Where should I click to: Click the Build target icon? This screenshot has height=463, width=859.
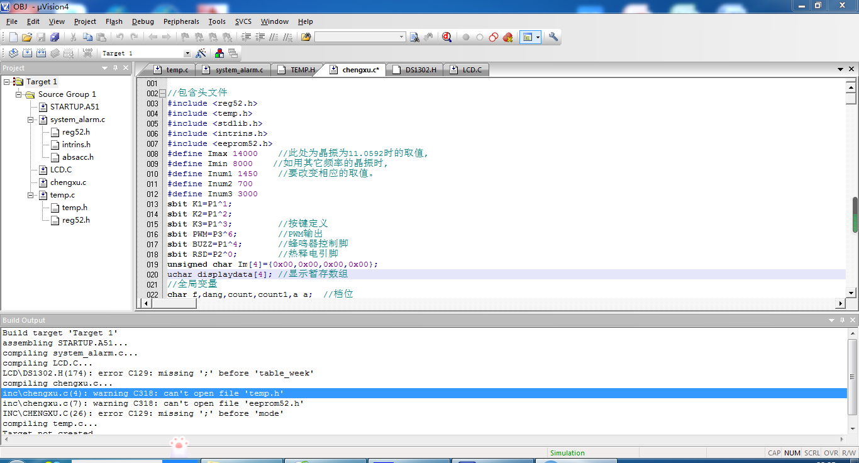click(x=27, y=53)
